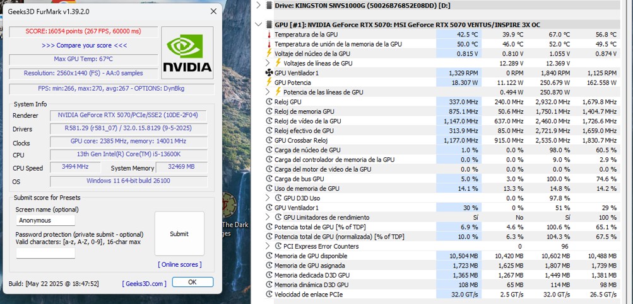
Task: Click icon beside PCI Express Error Counters
Action: [278, 247]
